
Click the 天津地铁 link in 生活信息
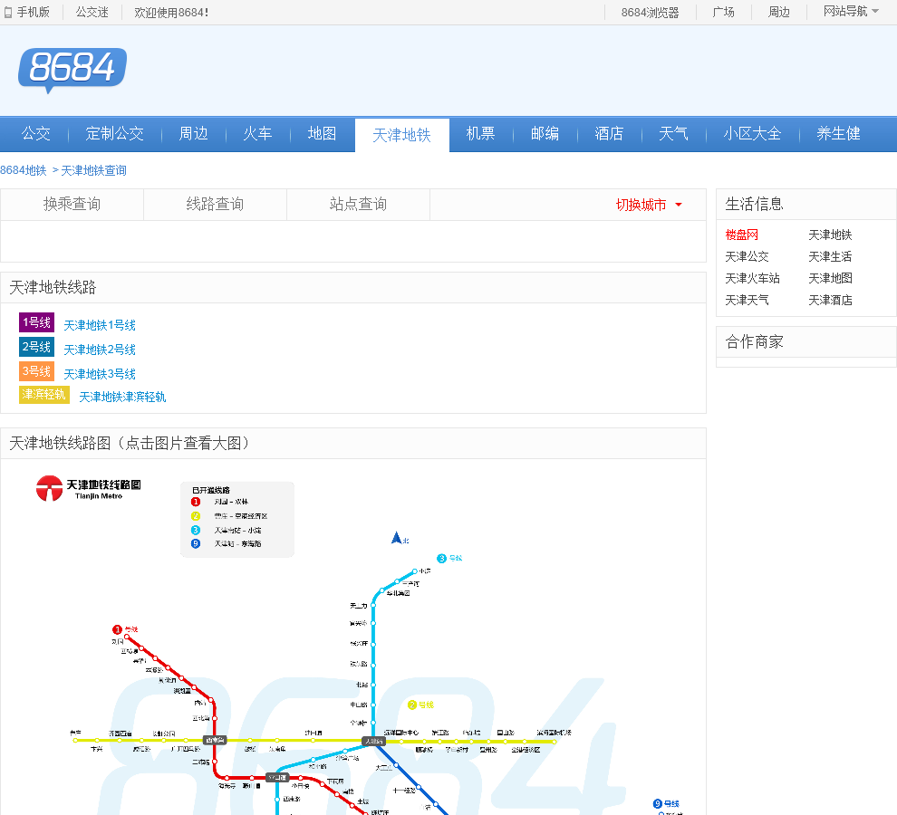tap(830, 235)
